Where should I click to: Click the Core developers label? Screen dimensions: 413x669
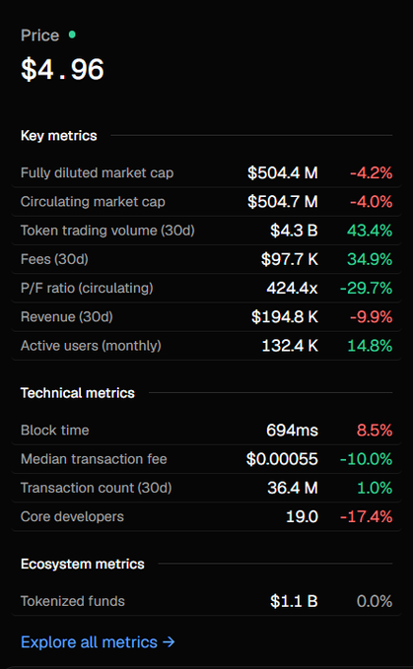(72, 516)
